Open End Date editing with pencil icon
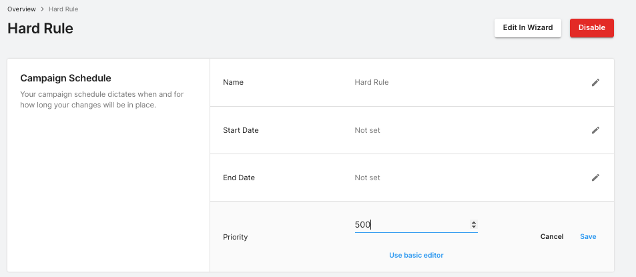The width and height of the screenshot is (636, 277). coord(595,178)
